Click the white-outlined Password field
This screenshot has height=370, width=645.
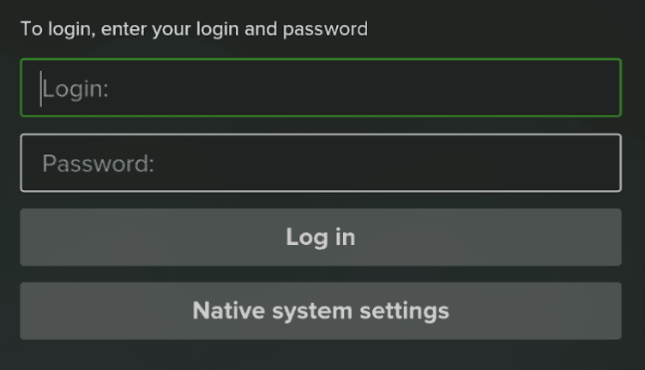(x=321, y=163)
